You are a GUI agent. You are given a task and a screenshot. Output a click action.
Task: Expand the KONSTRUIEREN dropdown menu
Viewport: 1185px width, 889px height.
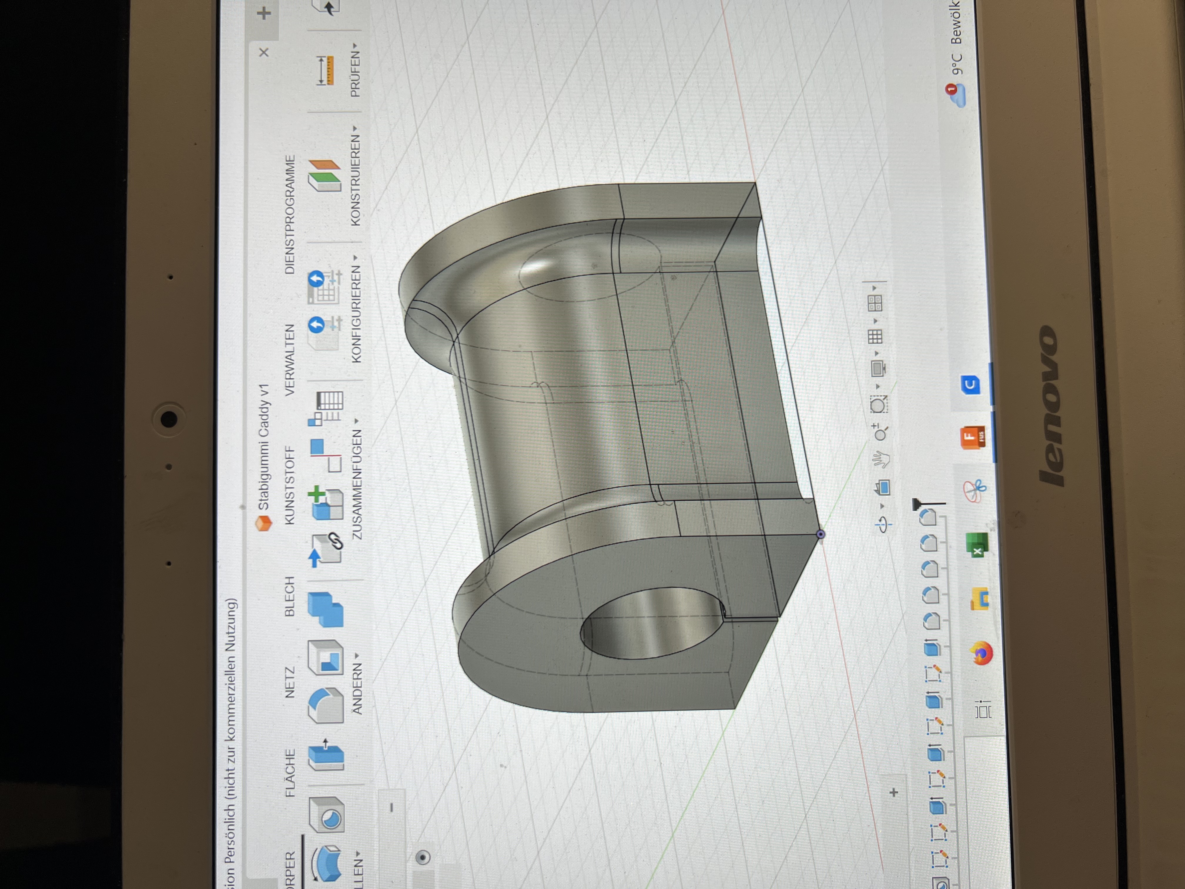pyautogui.click(x=356, y=175)
